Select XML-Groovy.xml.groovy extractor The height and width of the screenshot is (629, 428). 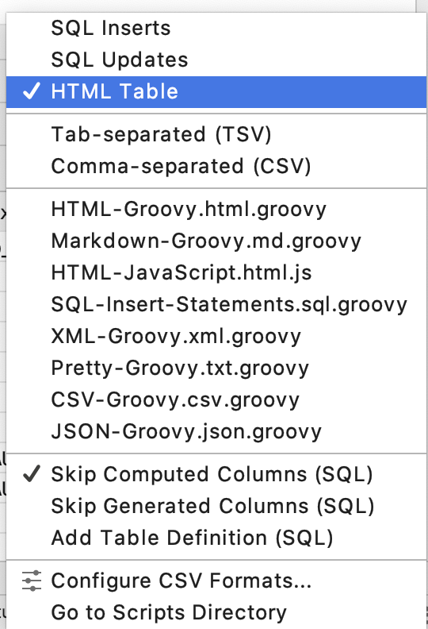point(216,336)
